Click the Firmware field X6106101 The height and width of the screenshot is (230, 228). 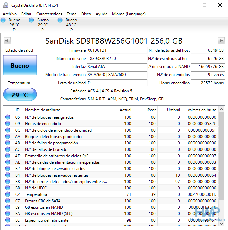(117, 50)
